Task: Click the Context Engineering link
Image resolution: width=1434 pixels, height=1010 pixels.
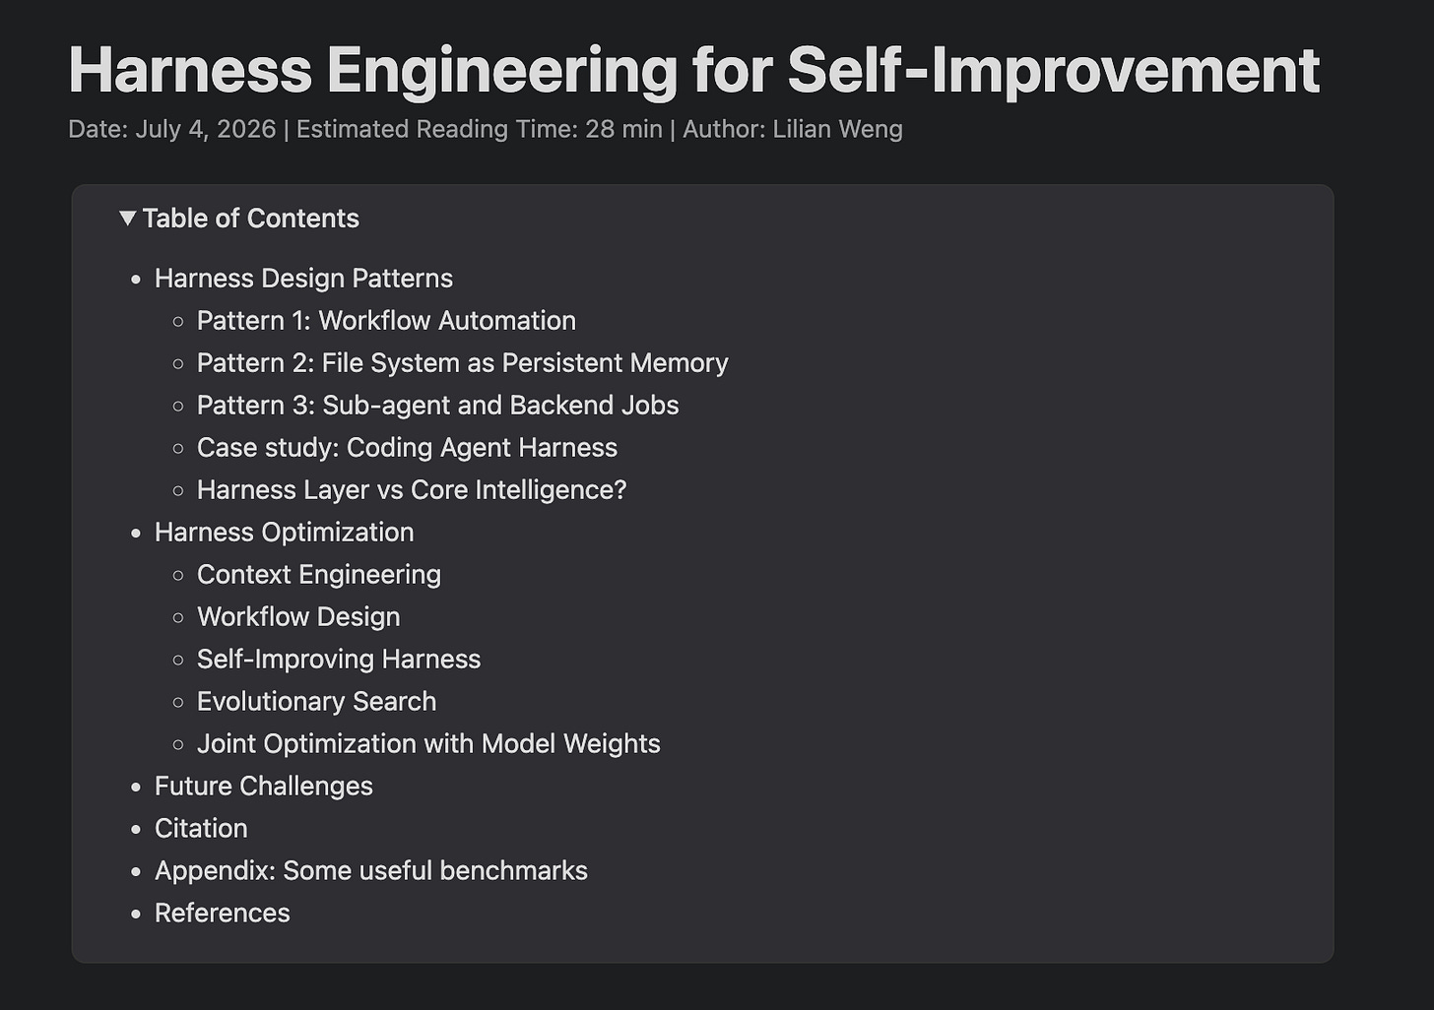Action: (x=319, y=575)
